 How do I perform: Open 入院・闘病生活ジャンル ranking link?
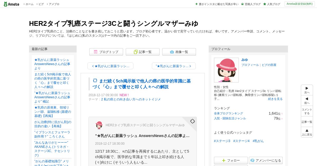click(x=230, y=118)
